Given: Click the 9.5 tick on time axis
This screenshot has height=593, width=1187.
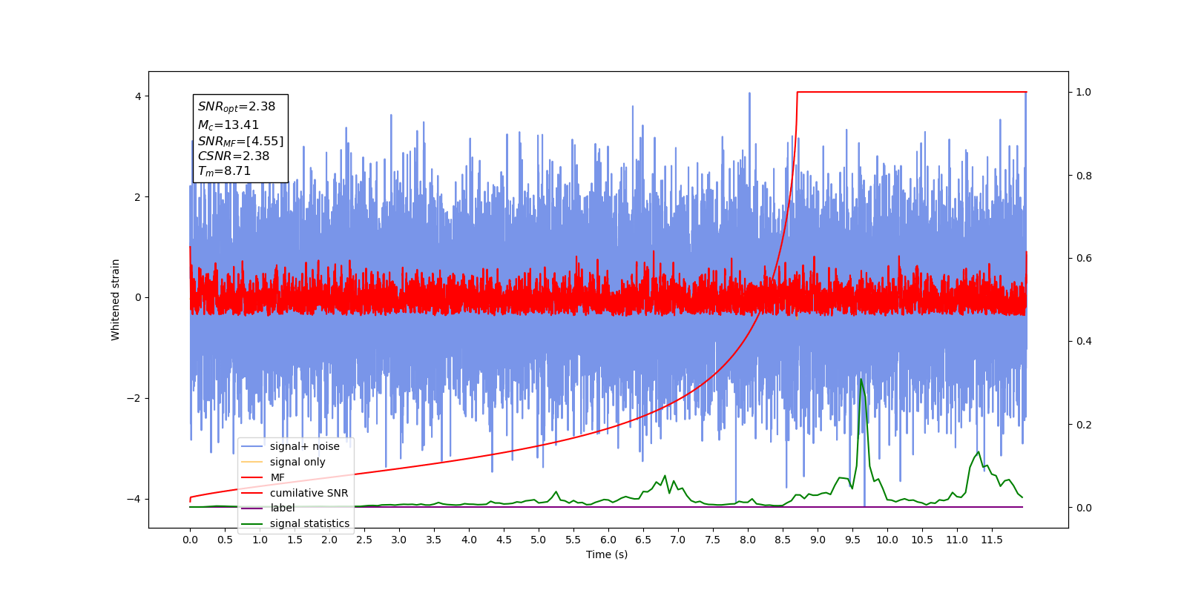Looking at the screenshot, I should pos(852,540).
